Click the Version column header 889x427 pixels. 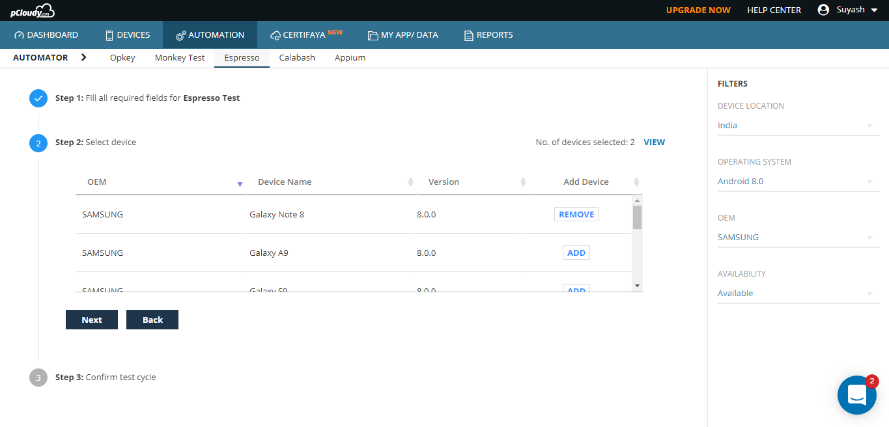point(444,182)
